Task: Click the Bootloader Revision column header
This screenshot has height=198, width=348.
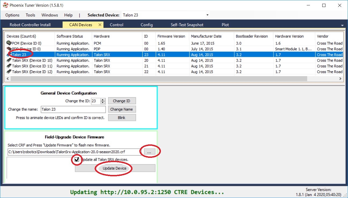Action: [254, 36]
